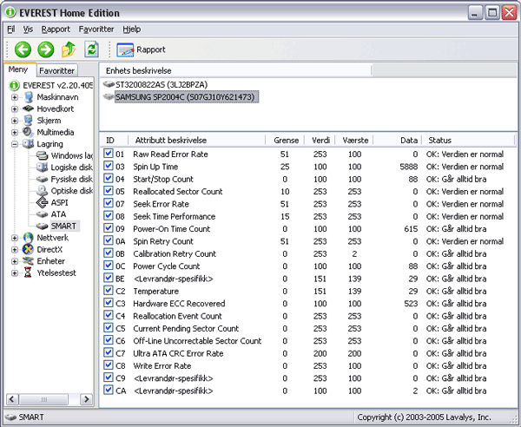The image size is (521, 427).
Task: Switch to the Favoritter tab
Action: tap(56, 70)
